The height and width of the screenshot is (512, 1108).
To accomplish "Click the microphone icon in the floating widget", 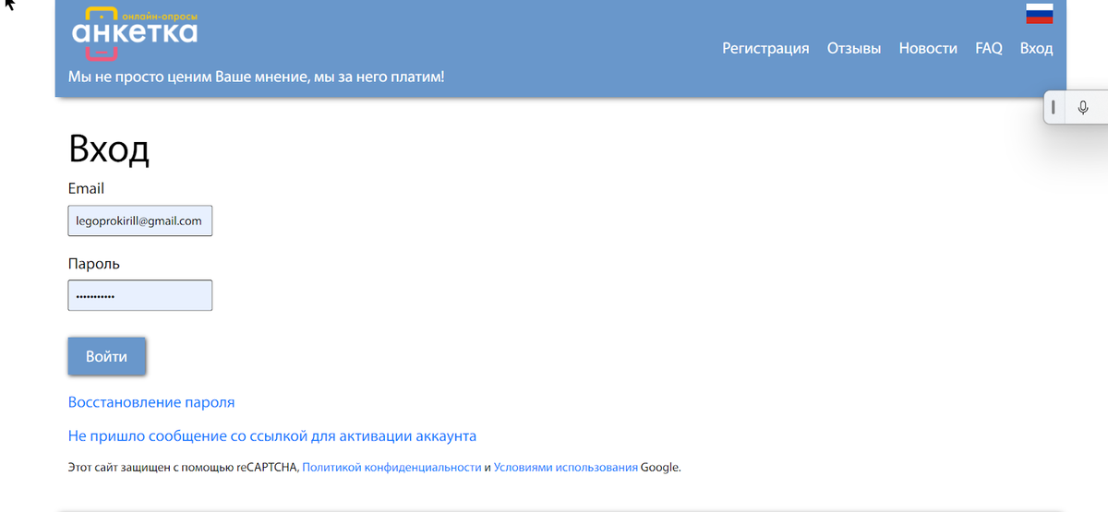I will [1083, 108].
